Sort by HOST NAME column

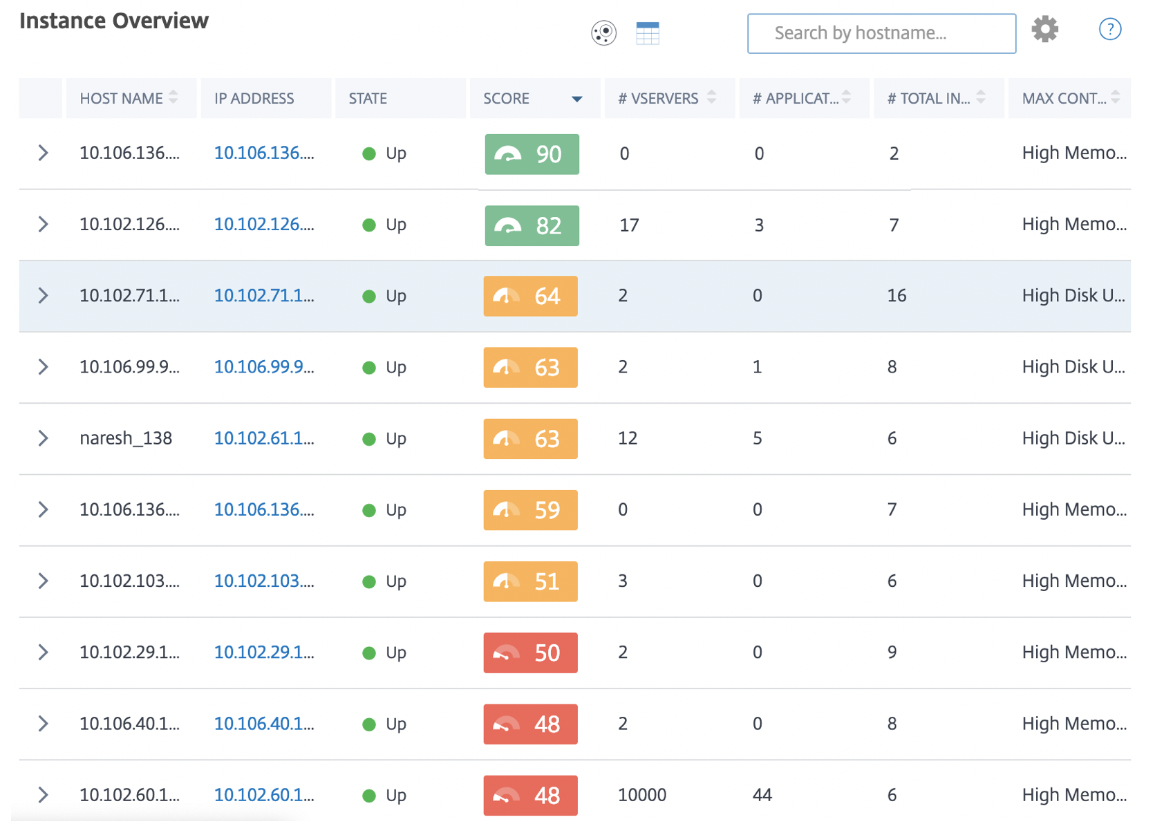[129, 98]
